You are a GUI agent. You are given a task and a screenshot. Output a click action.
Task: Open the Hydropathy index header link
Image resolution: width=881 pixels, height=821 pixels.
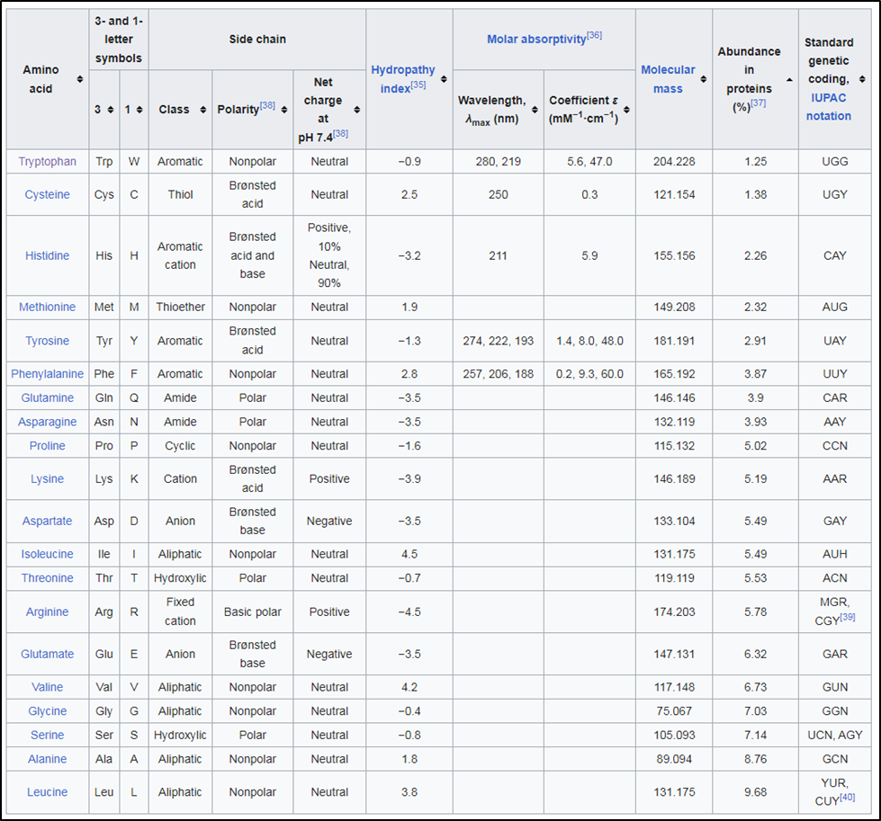(403, 79)
